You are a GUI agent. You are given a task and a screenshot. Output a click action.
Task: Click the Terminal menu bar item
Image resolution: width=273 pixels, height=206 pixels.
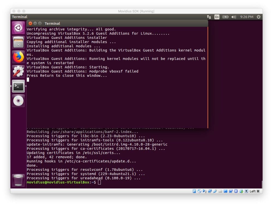(x=19, y=17)
